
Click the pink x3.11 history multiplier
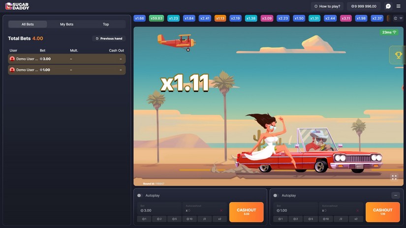tap(345, 18)
